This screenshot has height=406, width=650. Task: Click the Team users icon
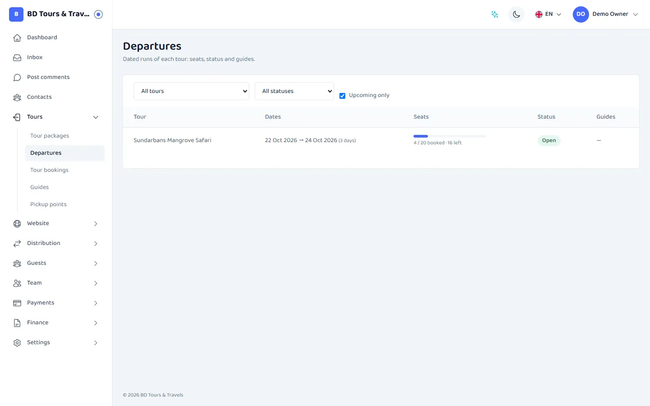(x=17, y=283)
